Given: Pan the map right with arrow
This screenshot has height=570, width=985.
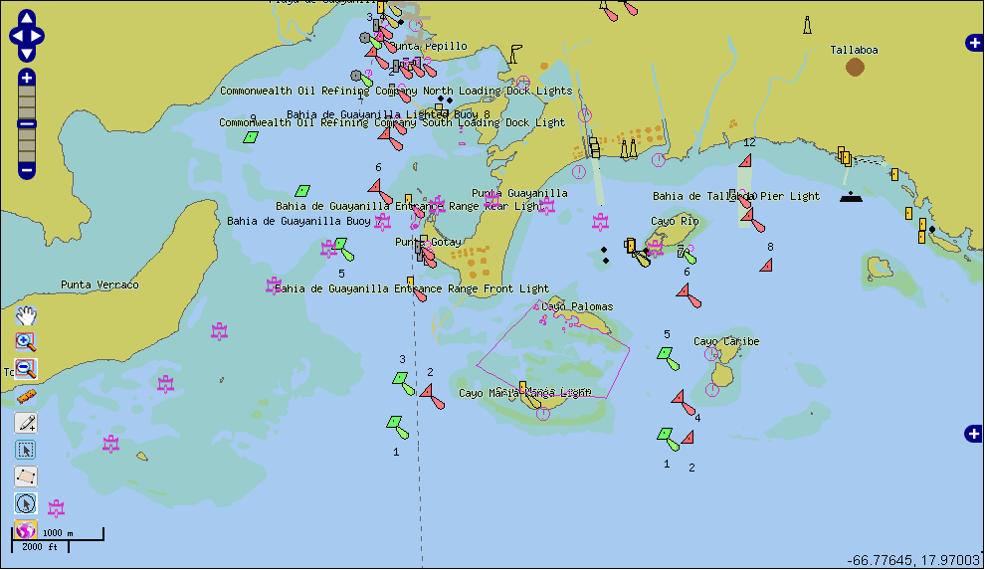Looking at the screenshot, I should [38, 37].
